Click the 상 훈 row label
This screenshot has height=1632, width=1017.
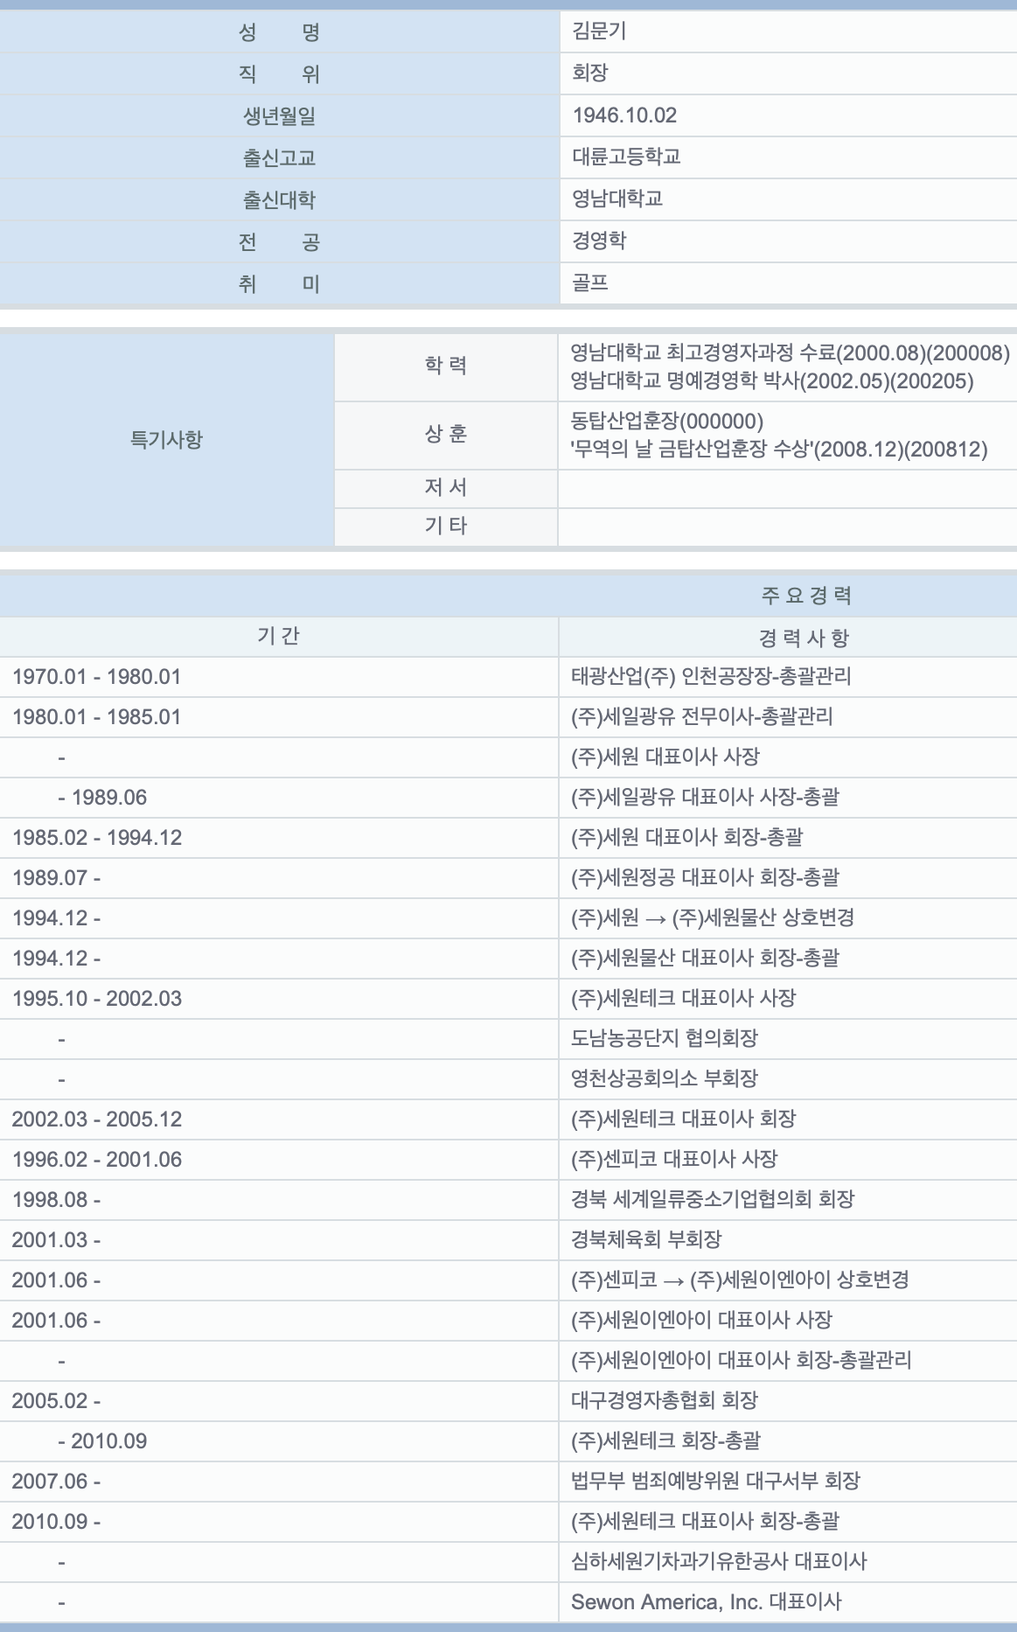coord(446,434)
